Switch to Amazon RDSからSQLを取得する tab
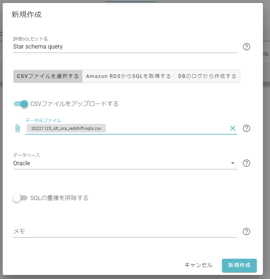The width and height of the screenshot is (270, 279). coord(128,76)
